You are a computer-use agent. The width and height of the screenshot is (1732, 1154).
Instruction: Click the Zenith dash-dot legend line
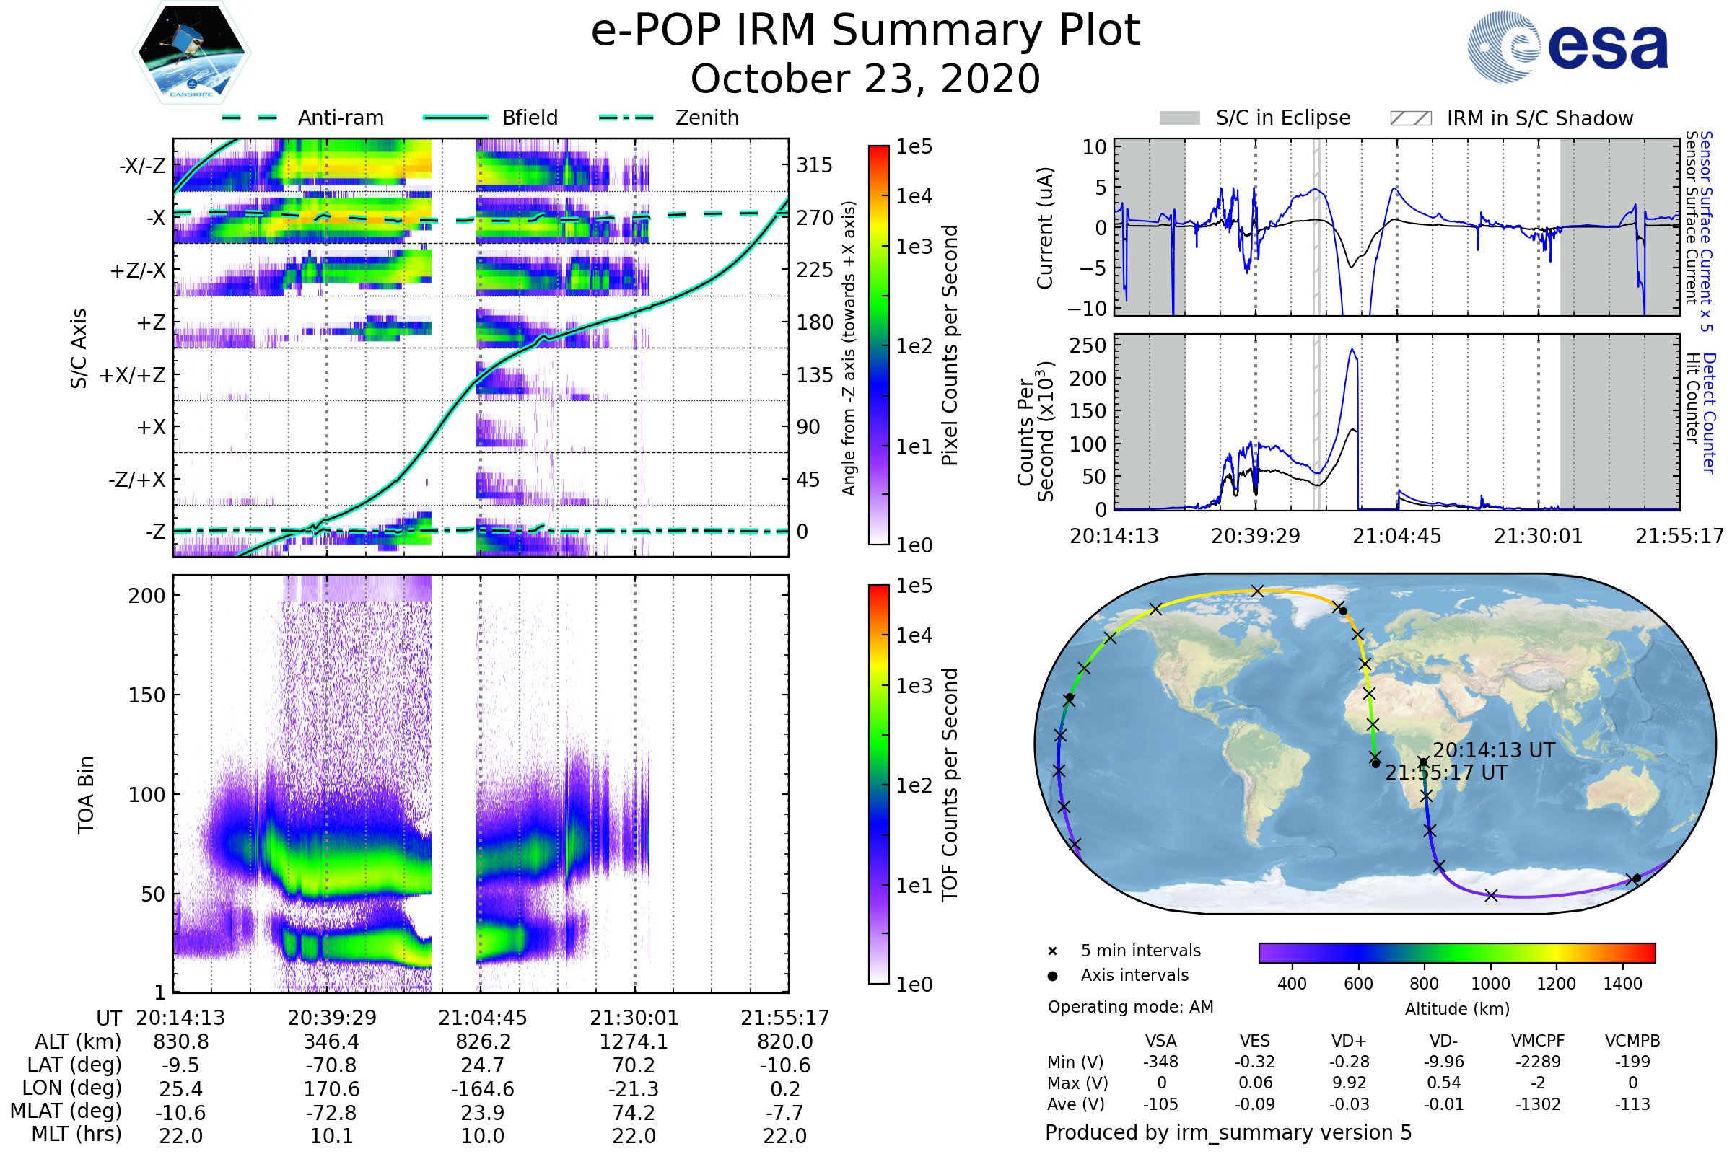[x=626, y=118]
